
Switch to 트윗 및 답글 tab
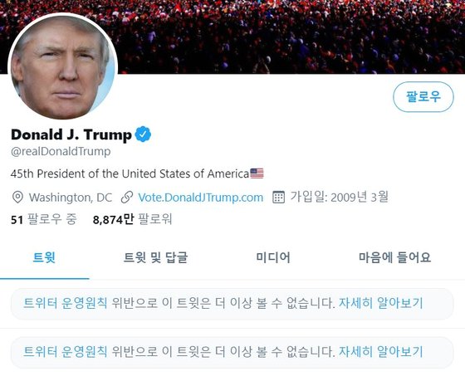pos(155,257)
